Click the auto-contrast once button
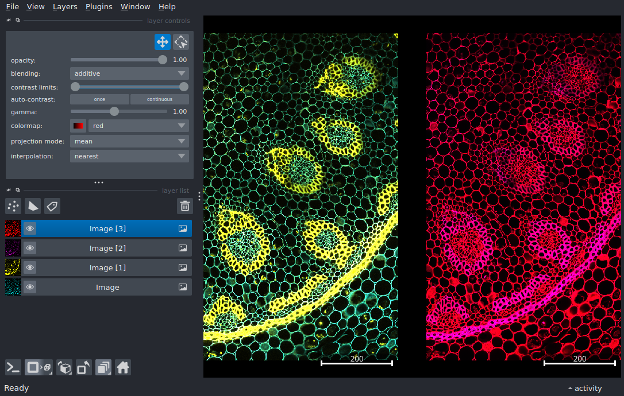Image resolution: width=624 pixels, height=396 pixels. tap(99, 99)
